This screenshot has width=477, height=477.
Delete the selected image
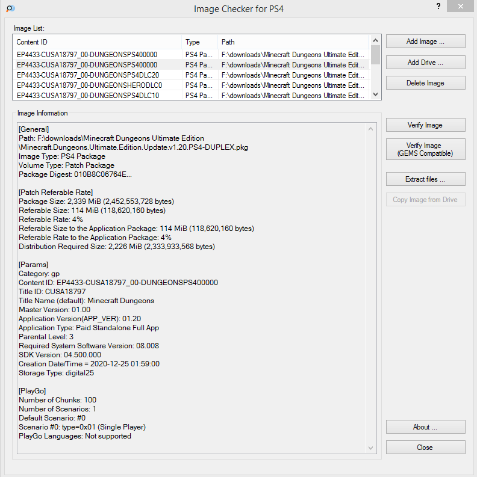click(x=426, y=83)
